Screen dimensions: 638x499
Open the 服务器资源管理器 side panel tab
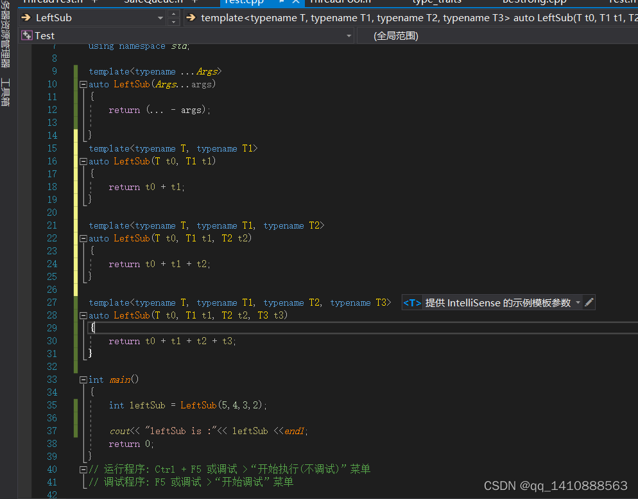[5, 34]
